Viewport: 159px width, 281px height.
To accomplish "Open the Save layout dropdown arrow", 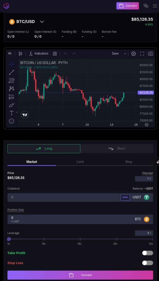I will tap(125, 54).
